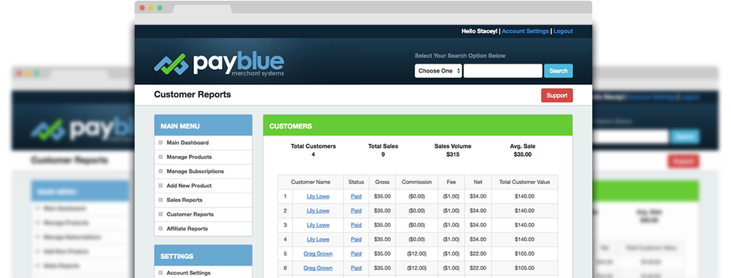
Task: Click the Commission column header
Action: point(417,182)
